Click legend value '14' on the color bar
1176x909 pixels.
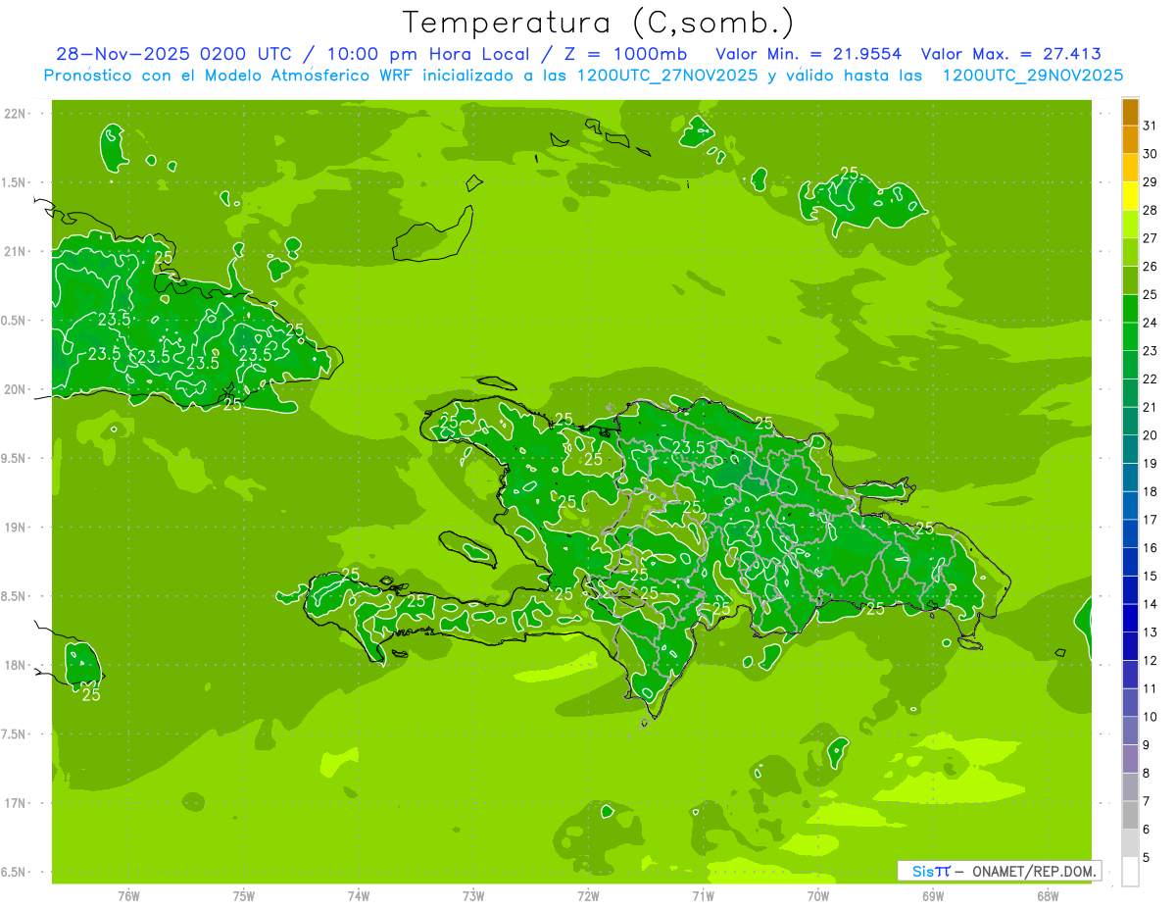(1151, 604)
